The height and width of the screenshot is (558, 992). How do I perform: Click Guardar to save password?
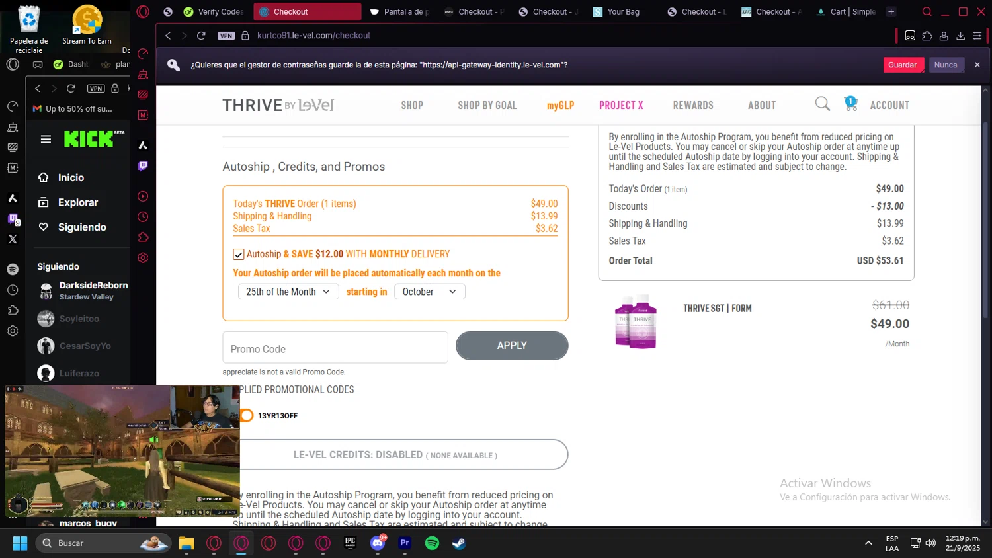pyautogui.click(x=902, y=65)
